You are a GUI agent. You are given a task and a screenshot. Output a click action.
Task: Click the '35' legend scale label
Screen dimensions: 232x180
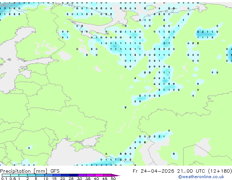click(x=88, y=179)
